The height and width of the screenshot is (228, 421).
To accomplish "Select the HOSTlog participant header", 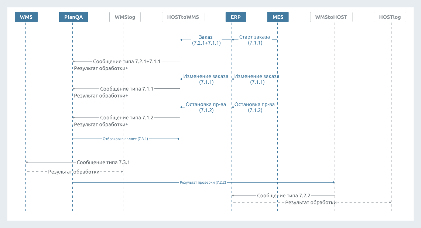I will [390, 17].
